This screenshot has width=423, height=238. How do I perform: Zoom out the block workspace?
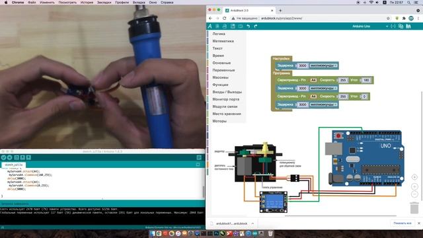click(x=414, y=194)
